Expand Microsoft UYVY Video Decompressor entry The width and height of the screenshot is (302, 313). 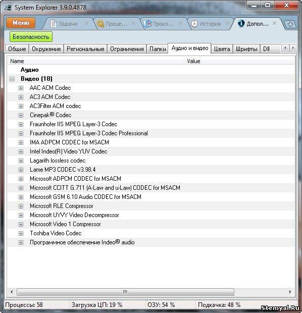[21, 215]
